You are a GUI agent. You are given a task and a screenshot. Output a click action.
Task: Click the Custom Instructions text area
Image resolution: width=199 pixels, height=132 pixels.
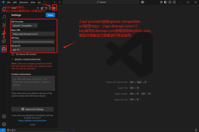point(33,83)
